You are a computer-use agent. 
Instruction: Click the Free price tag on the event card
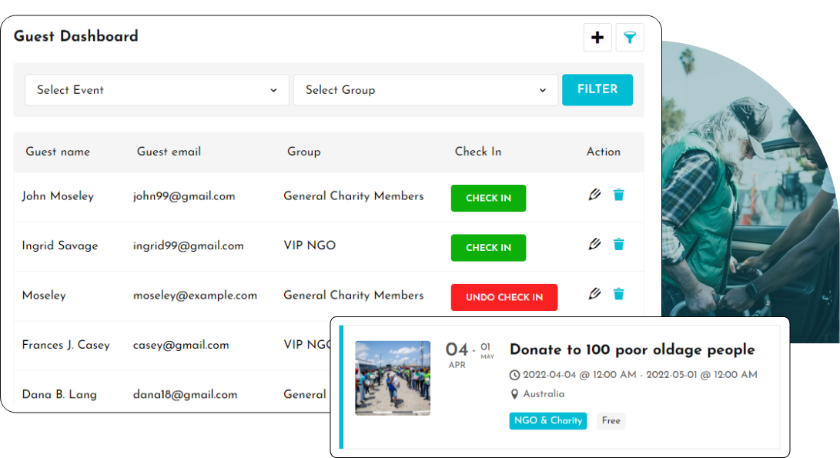coord(611,421)
